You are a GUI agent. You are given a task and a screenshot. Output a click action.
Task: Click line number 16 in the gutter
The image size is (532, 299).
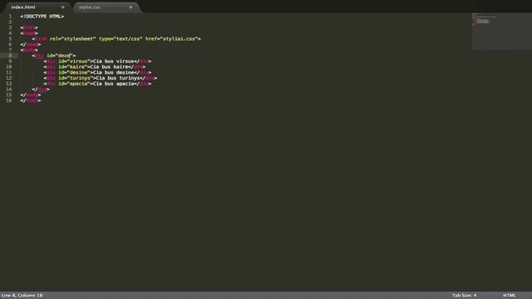(x=9, y=100)
